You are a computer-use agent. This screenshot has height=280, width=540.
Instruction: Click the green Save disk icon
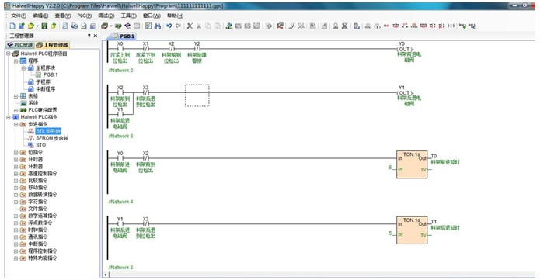(44, 26)
